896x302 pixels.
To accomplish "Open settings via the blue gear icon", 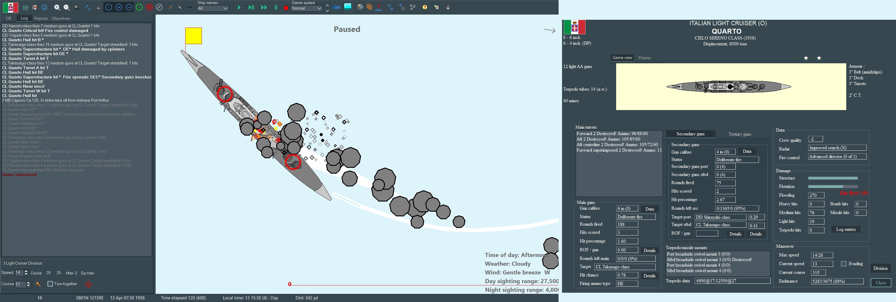I will click(44, 7).
